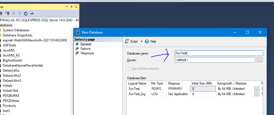Click the ROWS file type cell
The image size is (274, 115).
click(x=158, y=89)
